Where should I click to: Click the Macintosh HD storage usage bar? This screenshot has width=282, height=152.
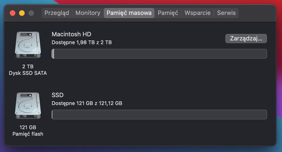159,54
